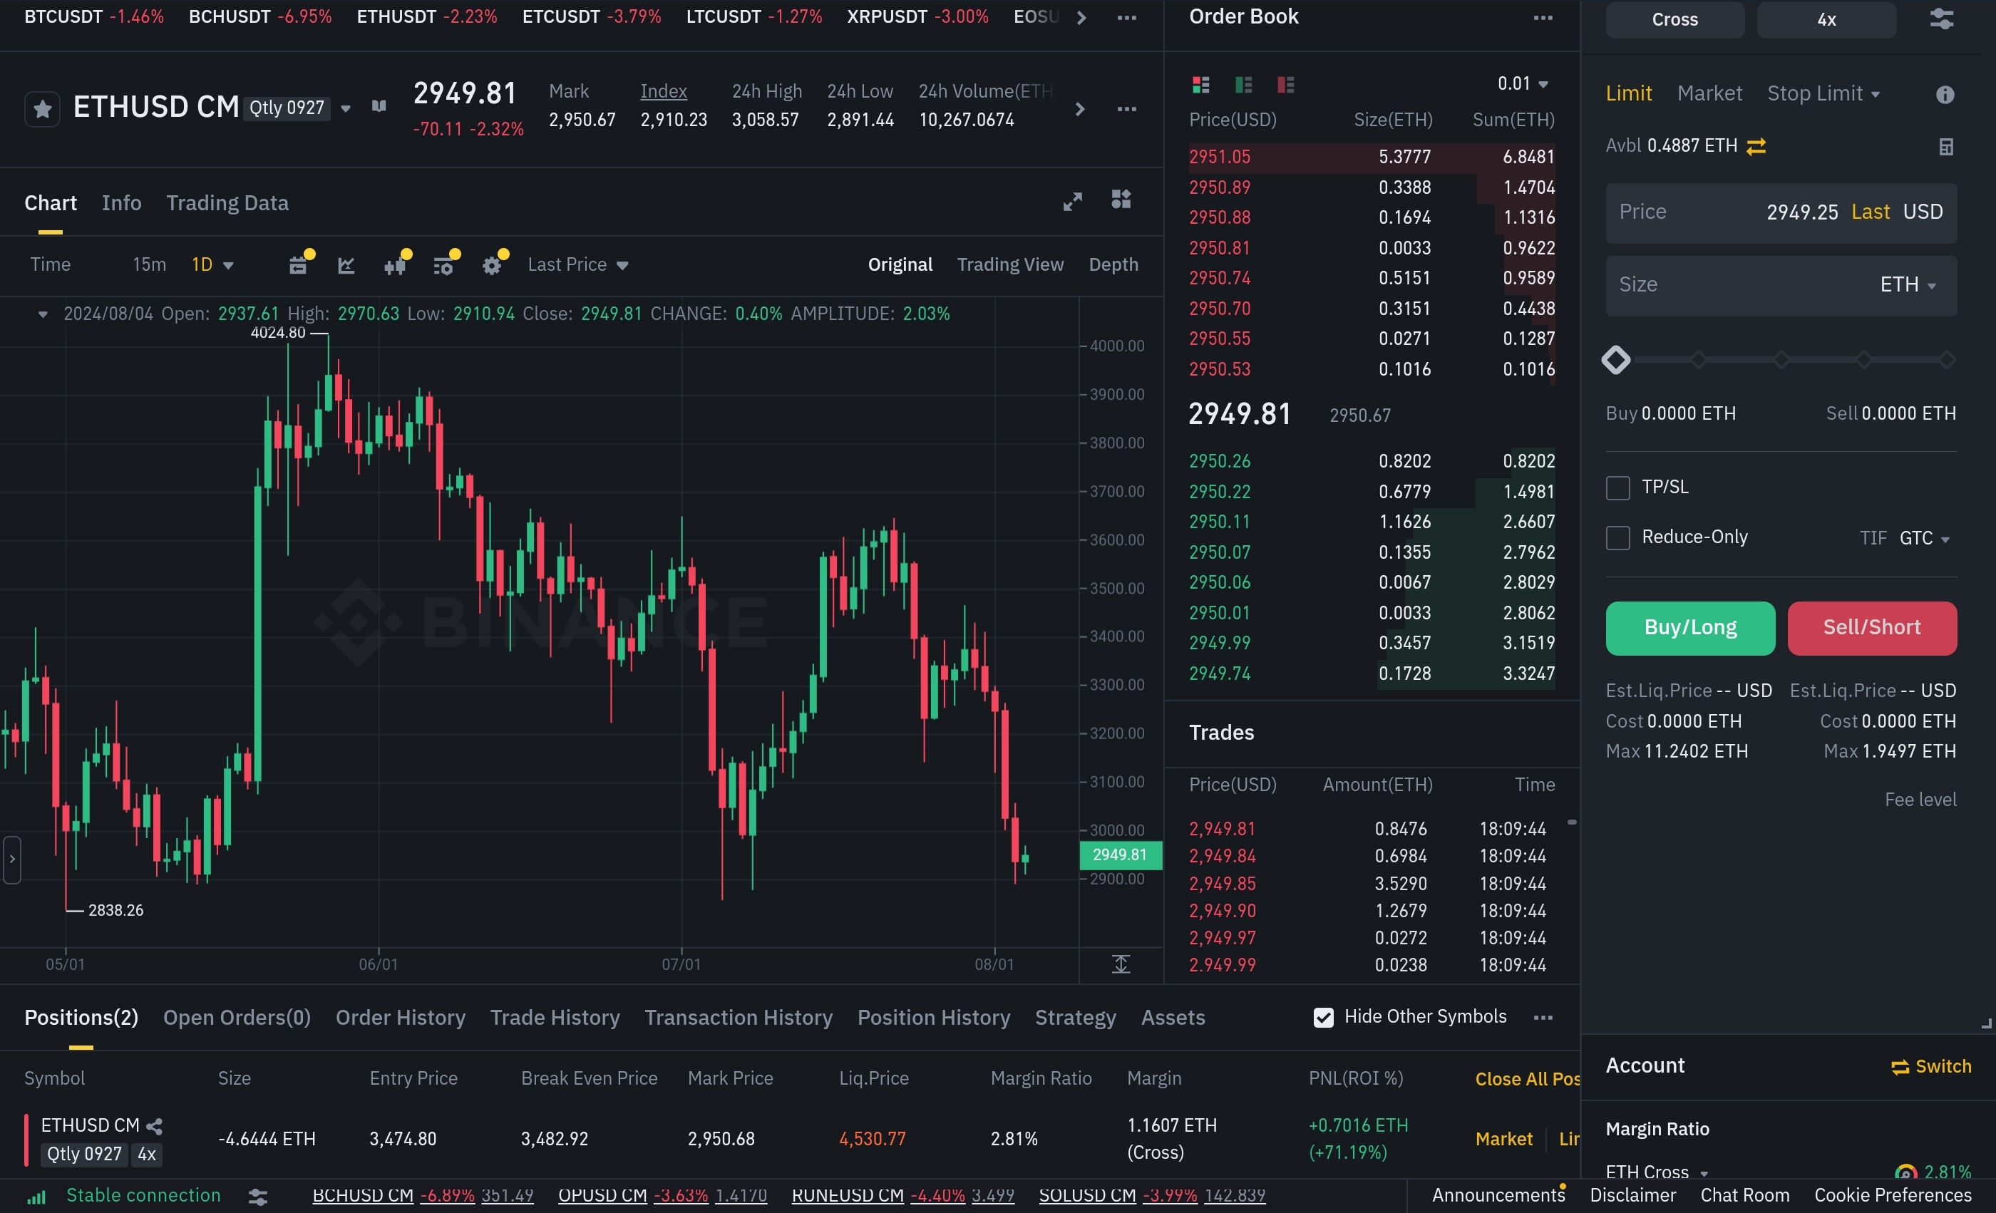Show buy orders only in order book
The image size is (1996, 1213).
(1243, 84)
